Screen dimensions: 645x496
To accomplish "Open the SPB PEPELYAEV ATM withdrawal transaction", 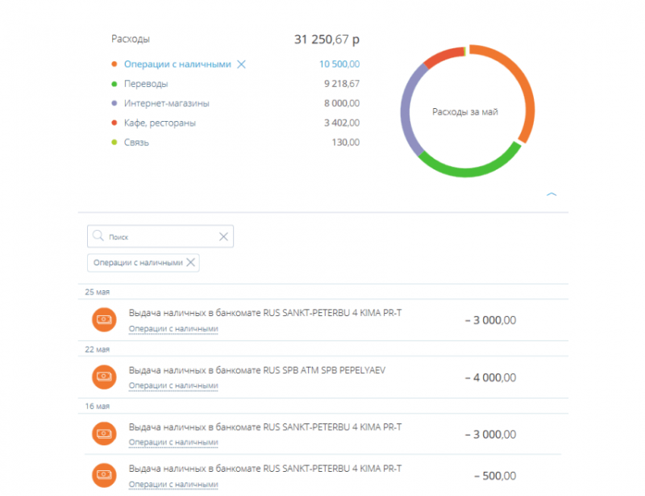I will (x=257, y=370).
